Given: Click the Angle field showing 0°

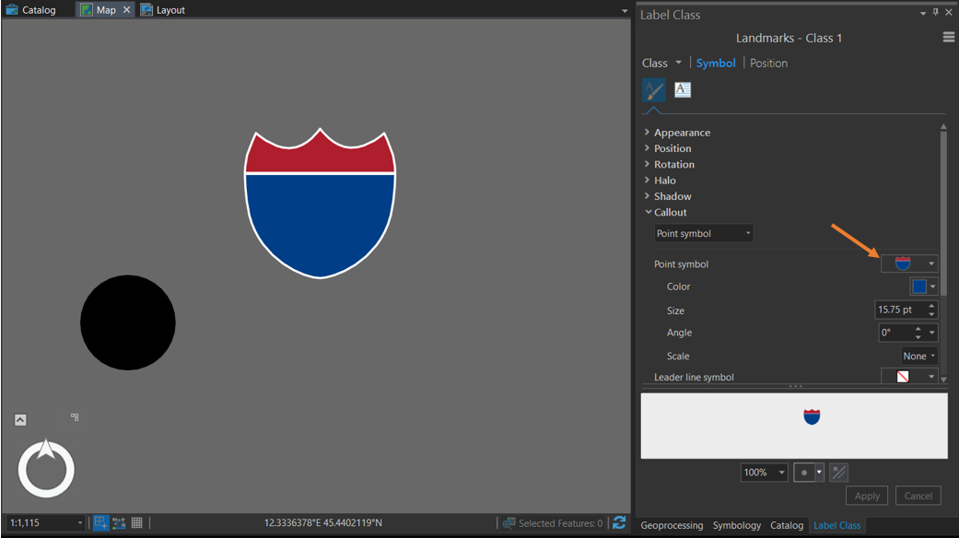Looking at the screenshot, I should 895,333.
